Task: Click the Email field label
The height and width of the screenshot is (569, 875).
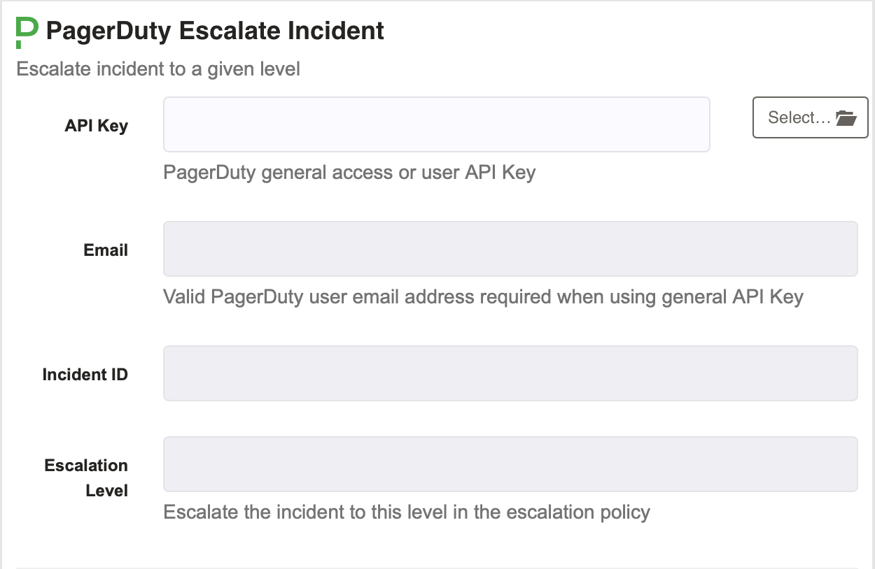Action: tap(106, 250)
